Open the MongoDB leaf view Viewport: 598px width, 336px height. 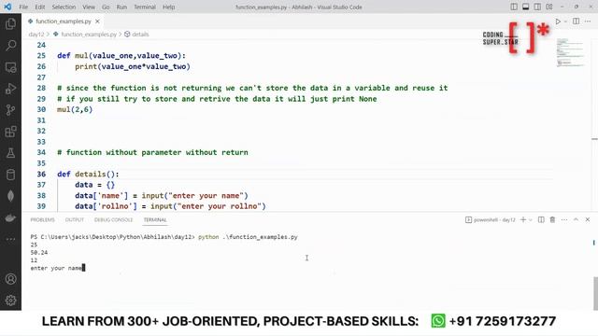(10, 196)
